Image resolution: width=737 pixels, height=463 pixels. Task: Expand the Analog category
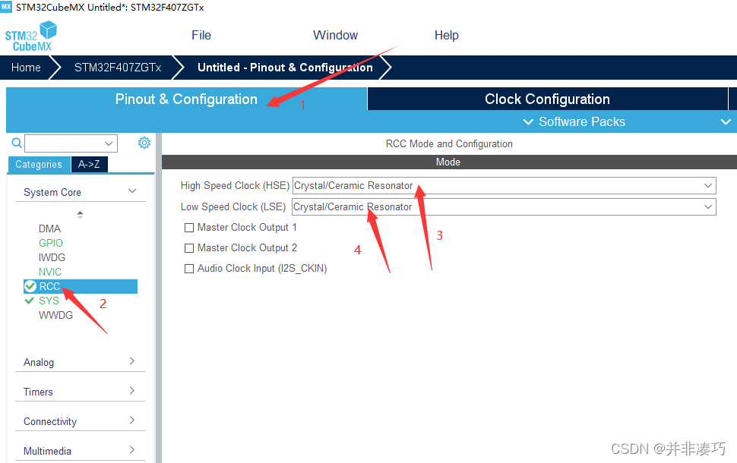pos(132,361)
